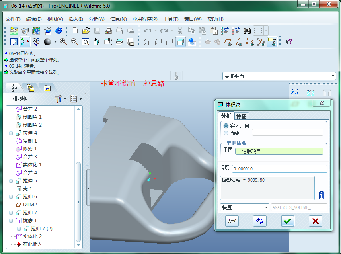Screen dimensions: 341x254
Task: Click the Cut scissors icon in toolbar
Action: [180, 31]
